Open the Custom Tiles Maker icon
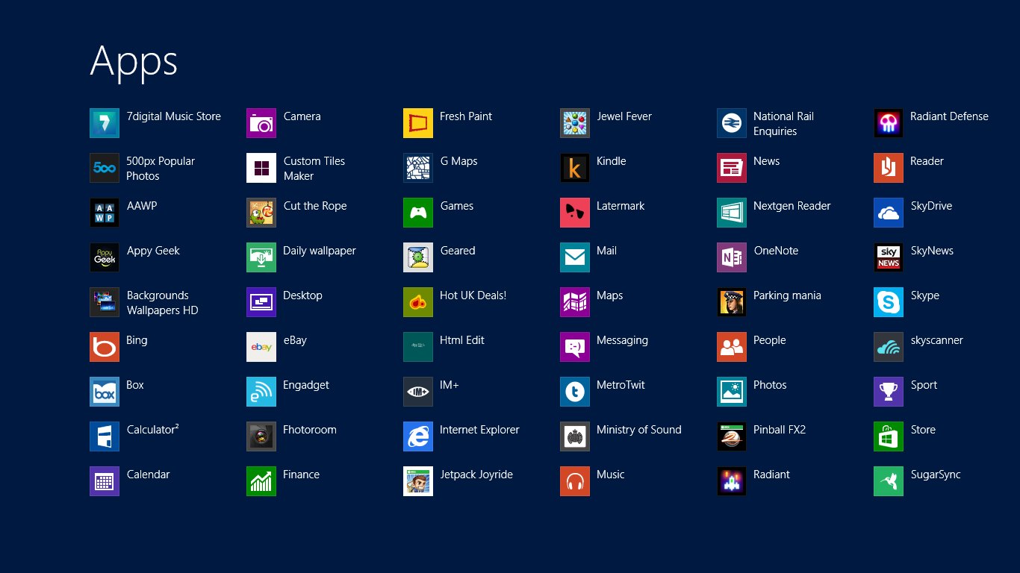 pyautogui.click(x=261, y=168)
